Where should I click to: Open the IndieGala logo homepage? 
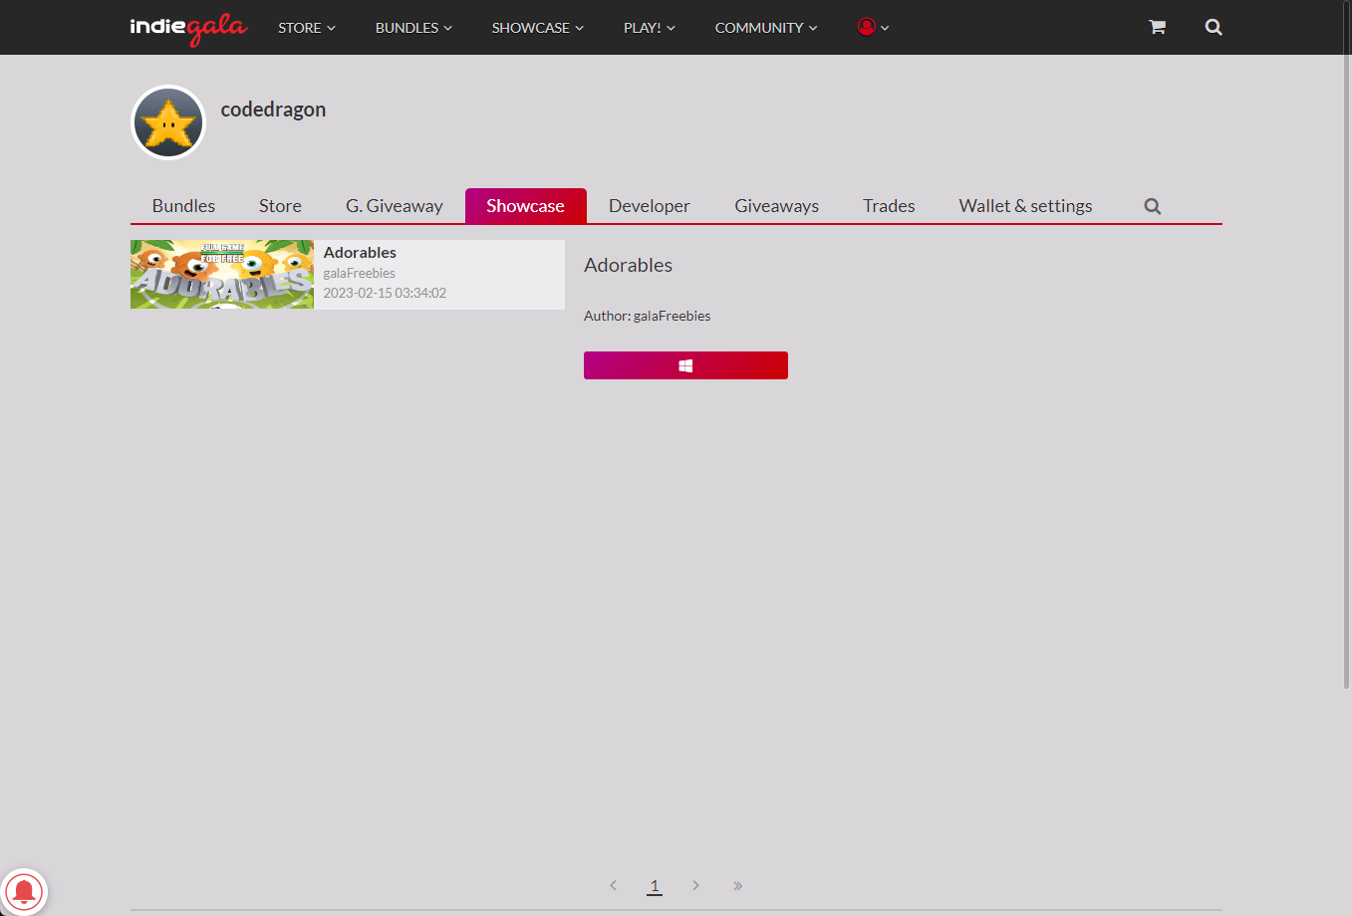pyautogui.click(x=188, y=28)
